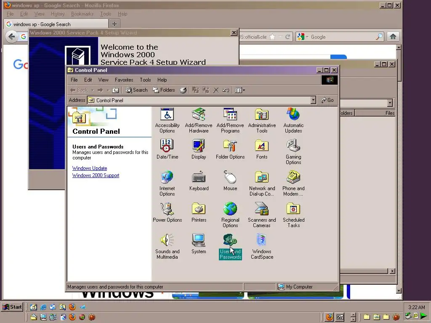Open Power Options icon
Screen dimensions: 431x323
coord(167,212)
